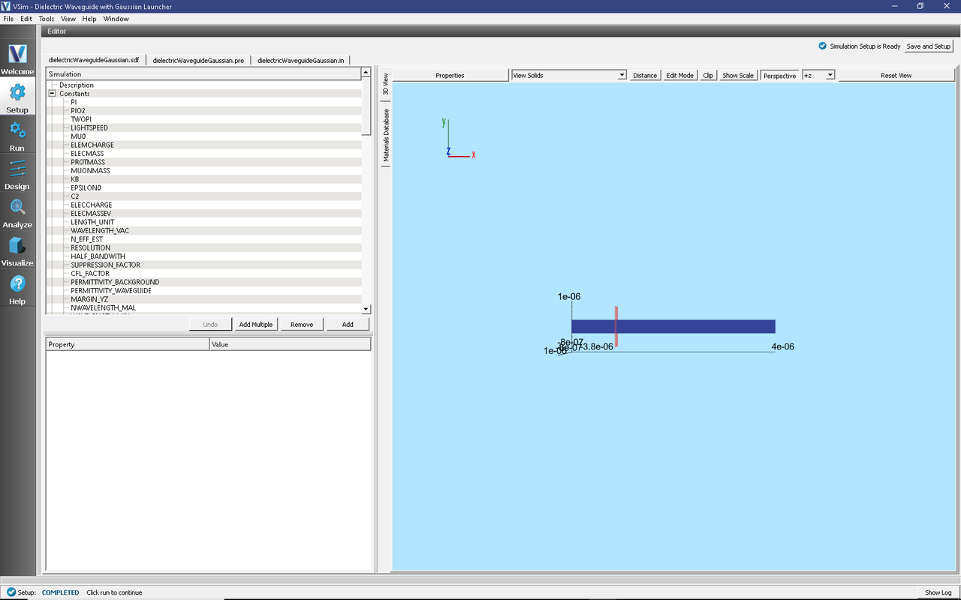Select the PERMITTIVITY_WAVEGUIDE constant

pos(111,290)
